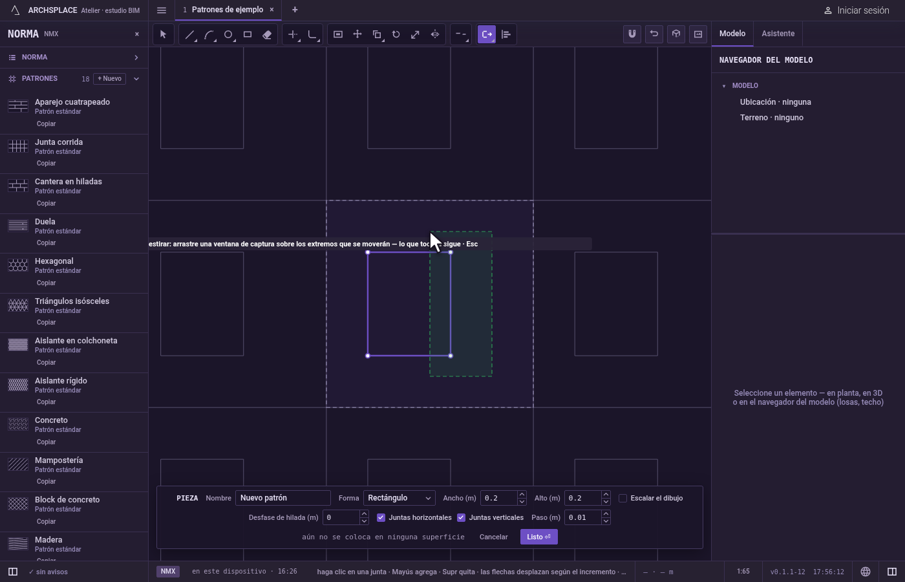Open the Forma Rectángulo dropdown
The height and width of the screenshot is (582, 905).
click(399, 498)
